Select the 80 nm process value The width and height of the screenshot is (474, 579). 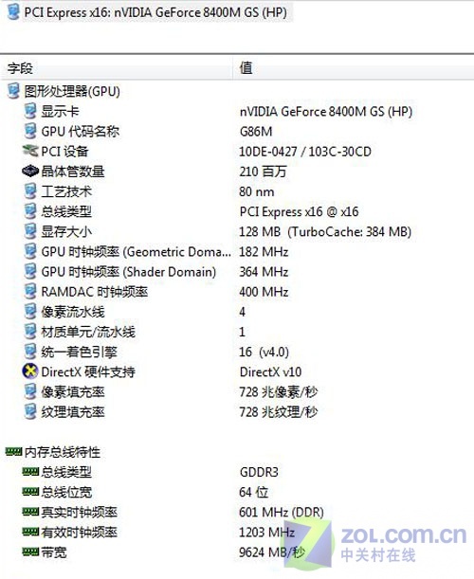click(256, 191)
